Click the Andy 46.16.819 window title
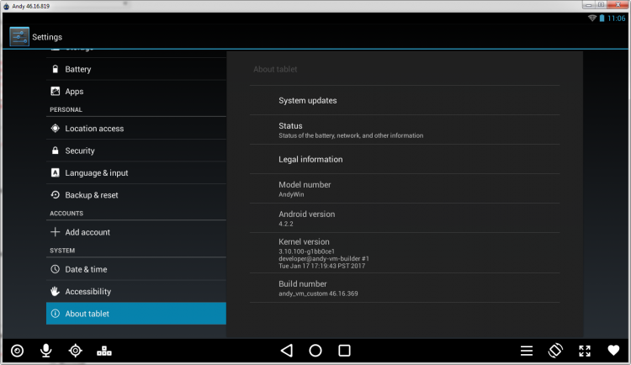Viewport: 631px width, 365px height. [31, 6]
